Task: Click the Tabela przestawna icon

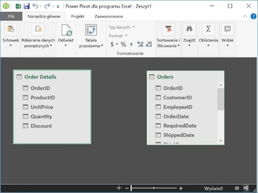Action: tap(91, 30)
